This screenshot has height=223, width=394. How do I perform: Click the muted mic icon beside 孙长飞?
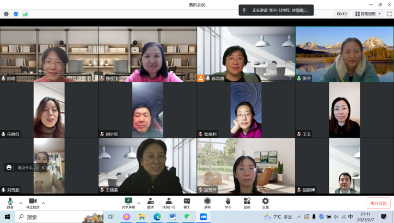click(102, 79)
